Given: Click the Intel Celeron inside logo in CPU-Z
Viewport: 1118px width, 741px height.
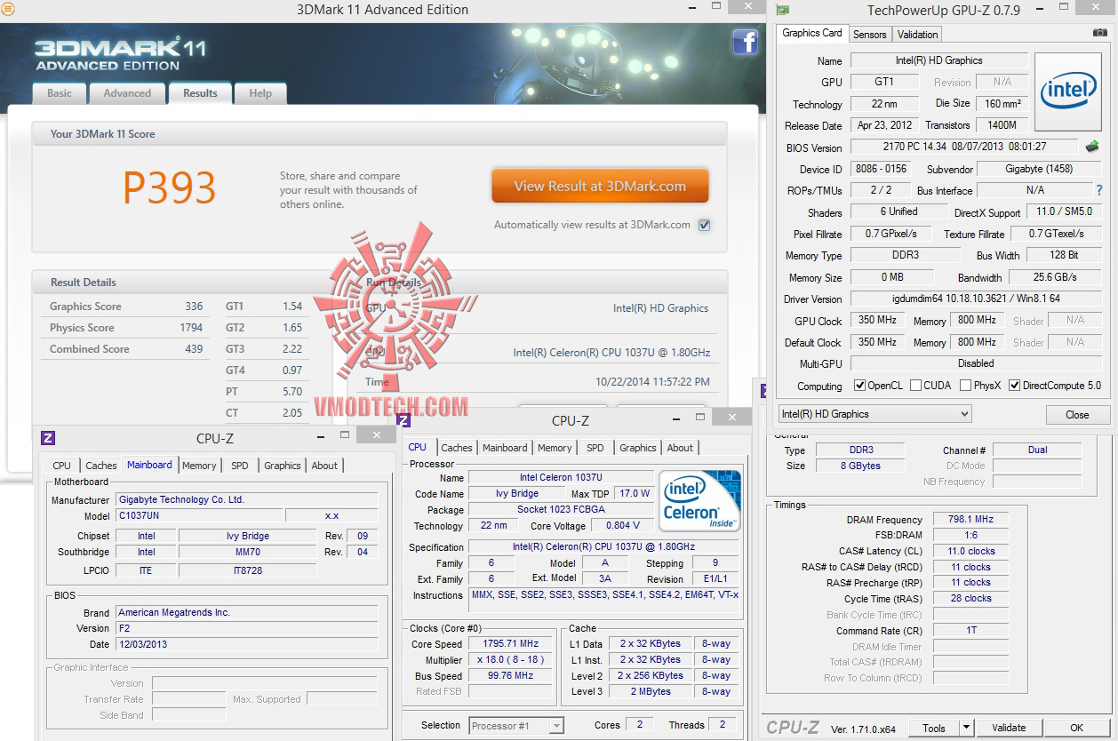Looking at the screenshot, I should [x=699, y=501].
